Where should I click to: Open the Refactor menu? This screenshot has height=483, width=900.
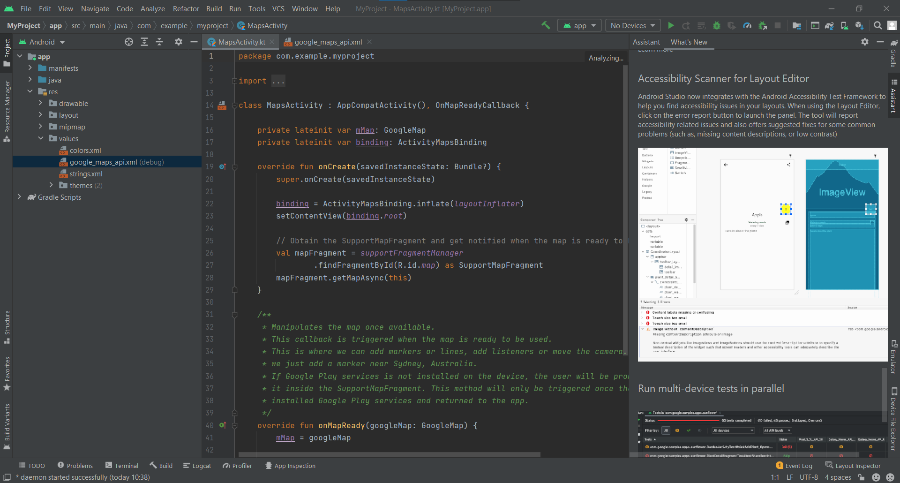tap(186, 8)
